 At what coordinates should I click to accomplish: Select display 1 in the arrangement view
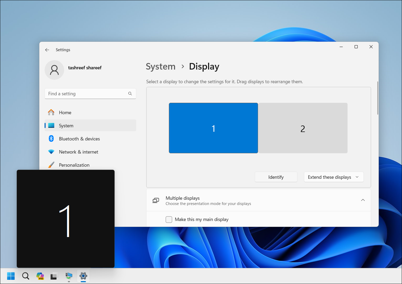[x=213, y=128]
